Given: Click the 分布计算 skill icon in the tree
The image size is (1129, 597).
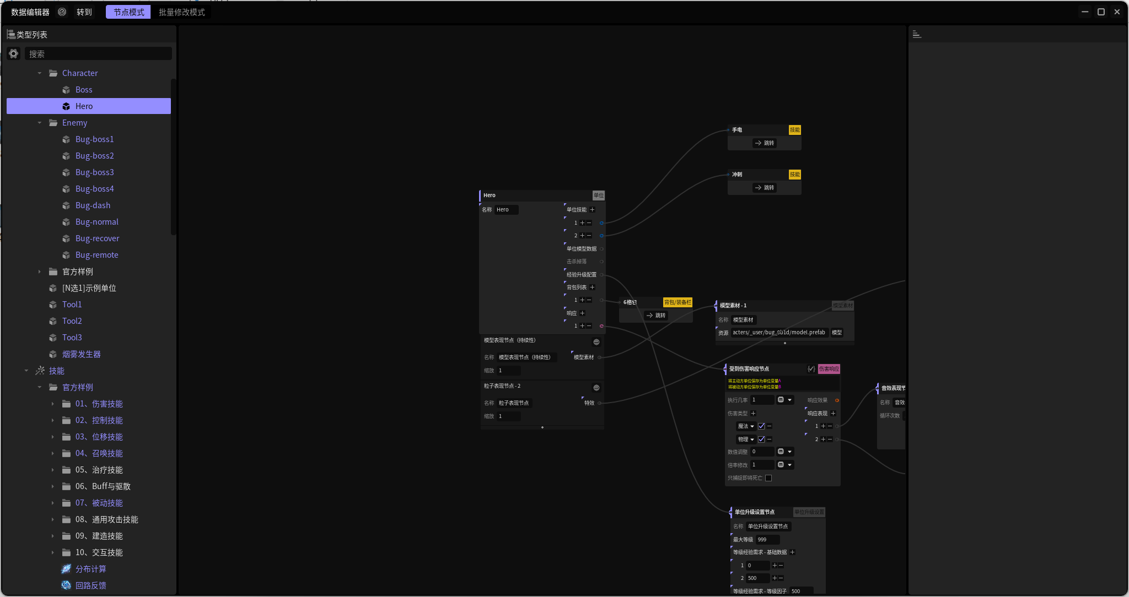Looking at the screenshot, I should [x=66, y=569].
